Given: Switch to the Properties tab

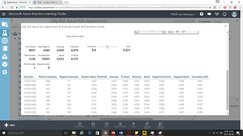Looking at the screenshot, I should point(205,22).
